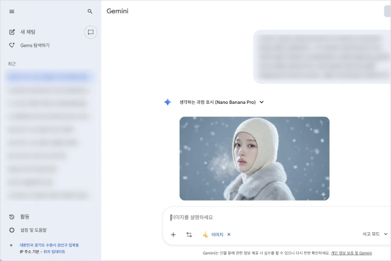Open 설정 및 도움말 settings
Screen dimensions: 391x261
point(34,230)
